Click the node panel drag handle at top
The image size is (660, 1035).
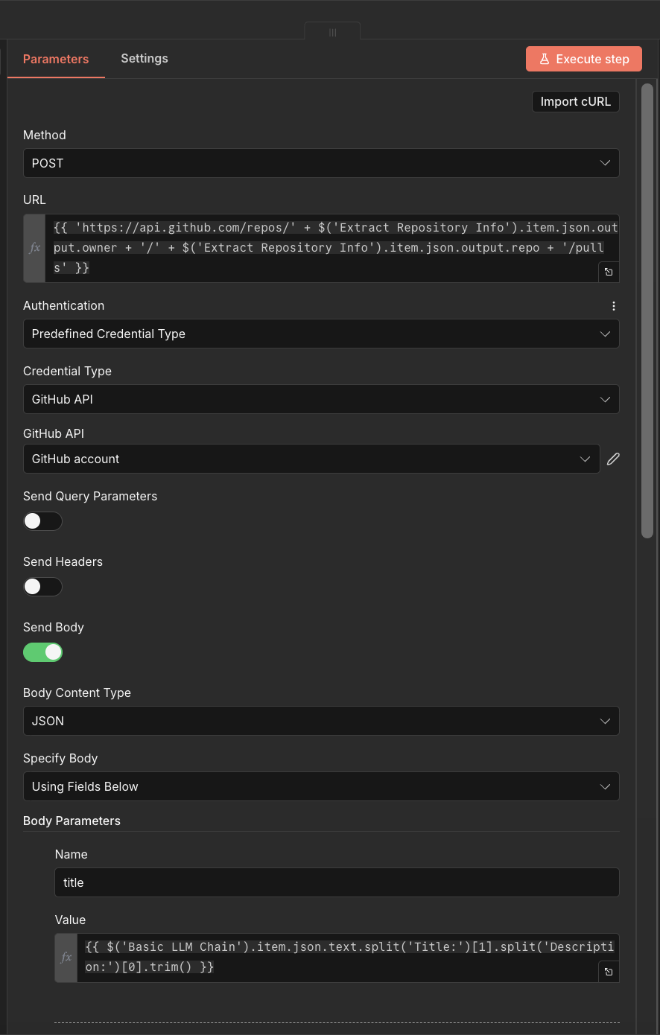tap(331, 32)
